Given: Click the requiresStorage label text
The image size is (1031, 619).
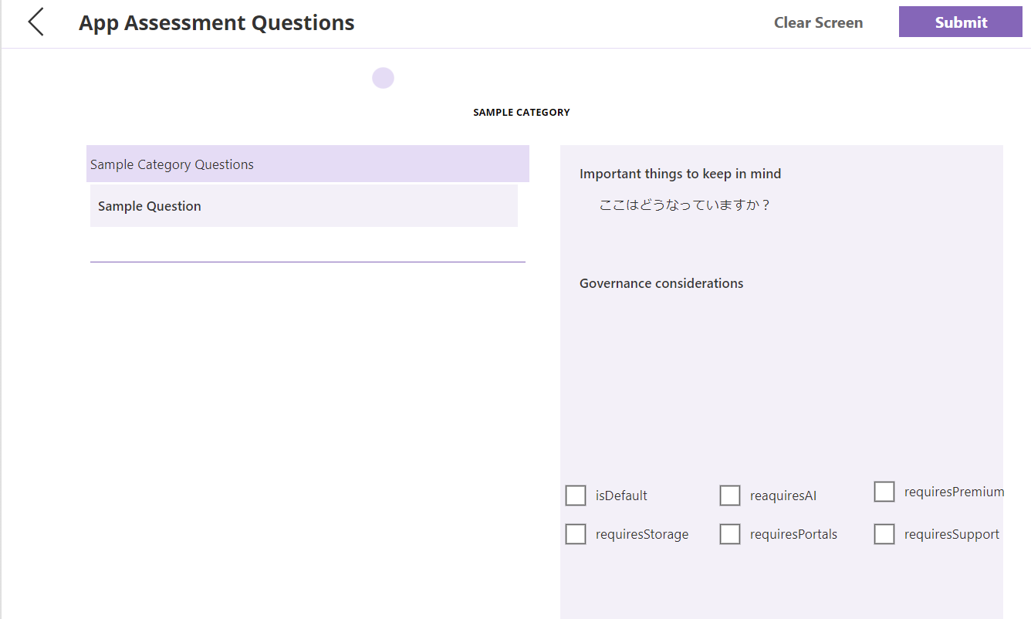Looking at the screenshot, I should tap(642, 534).
